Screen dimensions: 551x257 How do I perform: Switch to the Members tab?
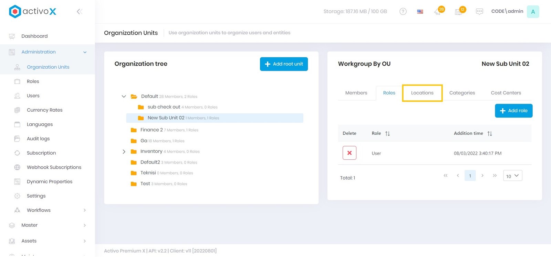356,93
